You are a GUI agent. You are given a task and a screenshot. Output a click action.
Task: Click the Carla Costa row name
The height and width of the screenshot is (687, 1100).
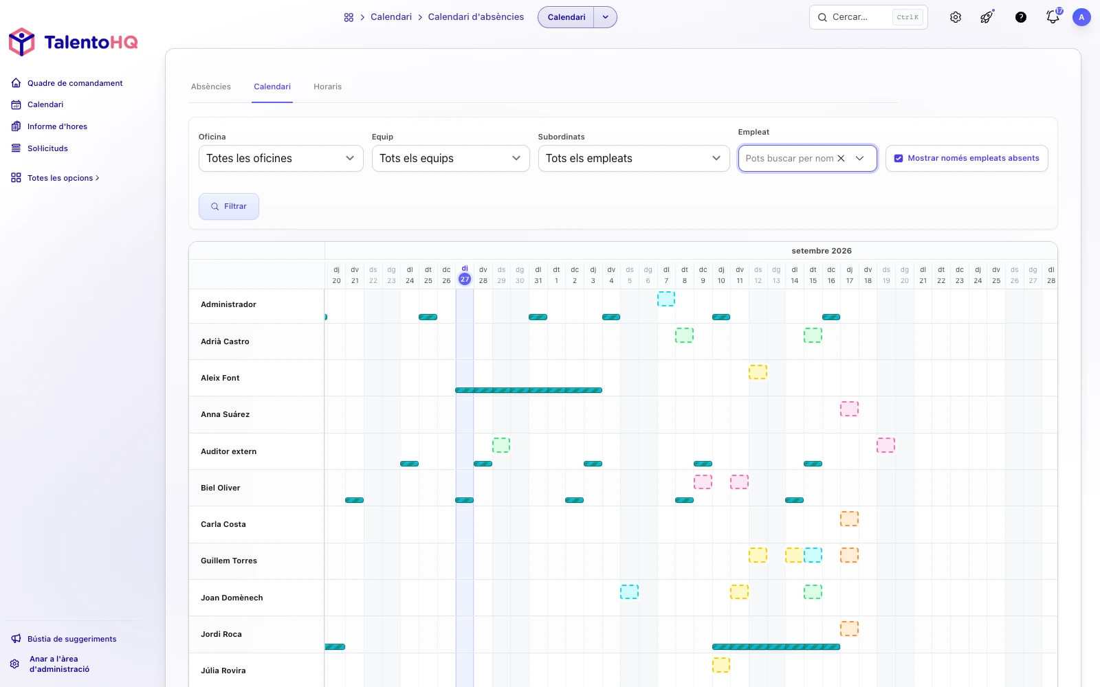tap(223, 524)
